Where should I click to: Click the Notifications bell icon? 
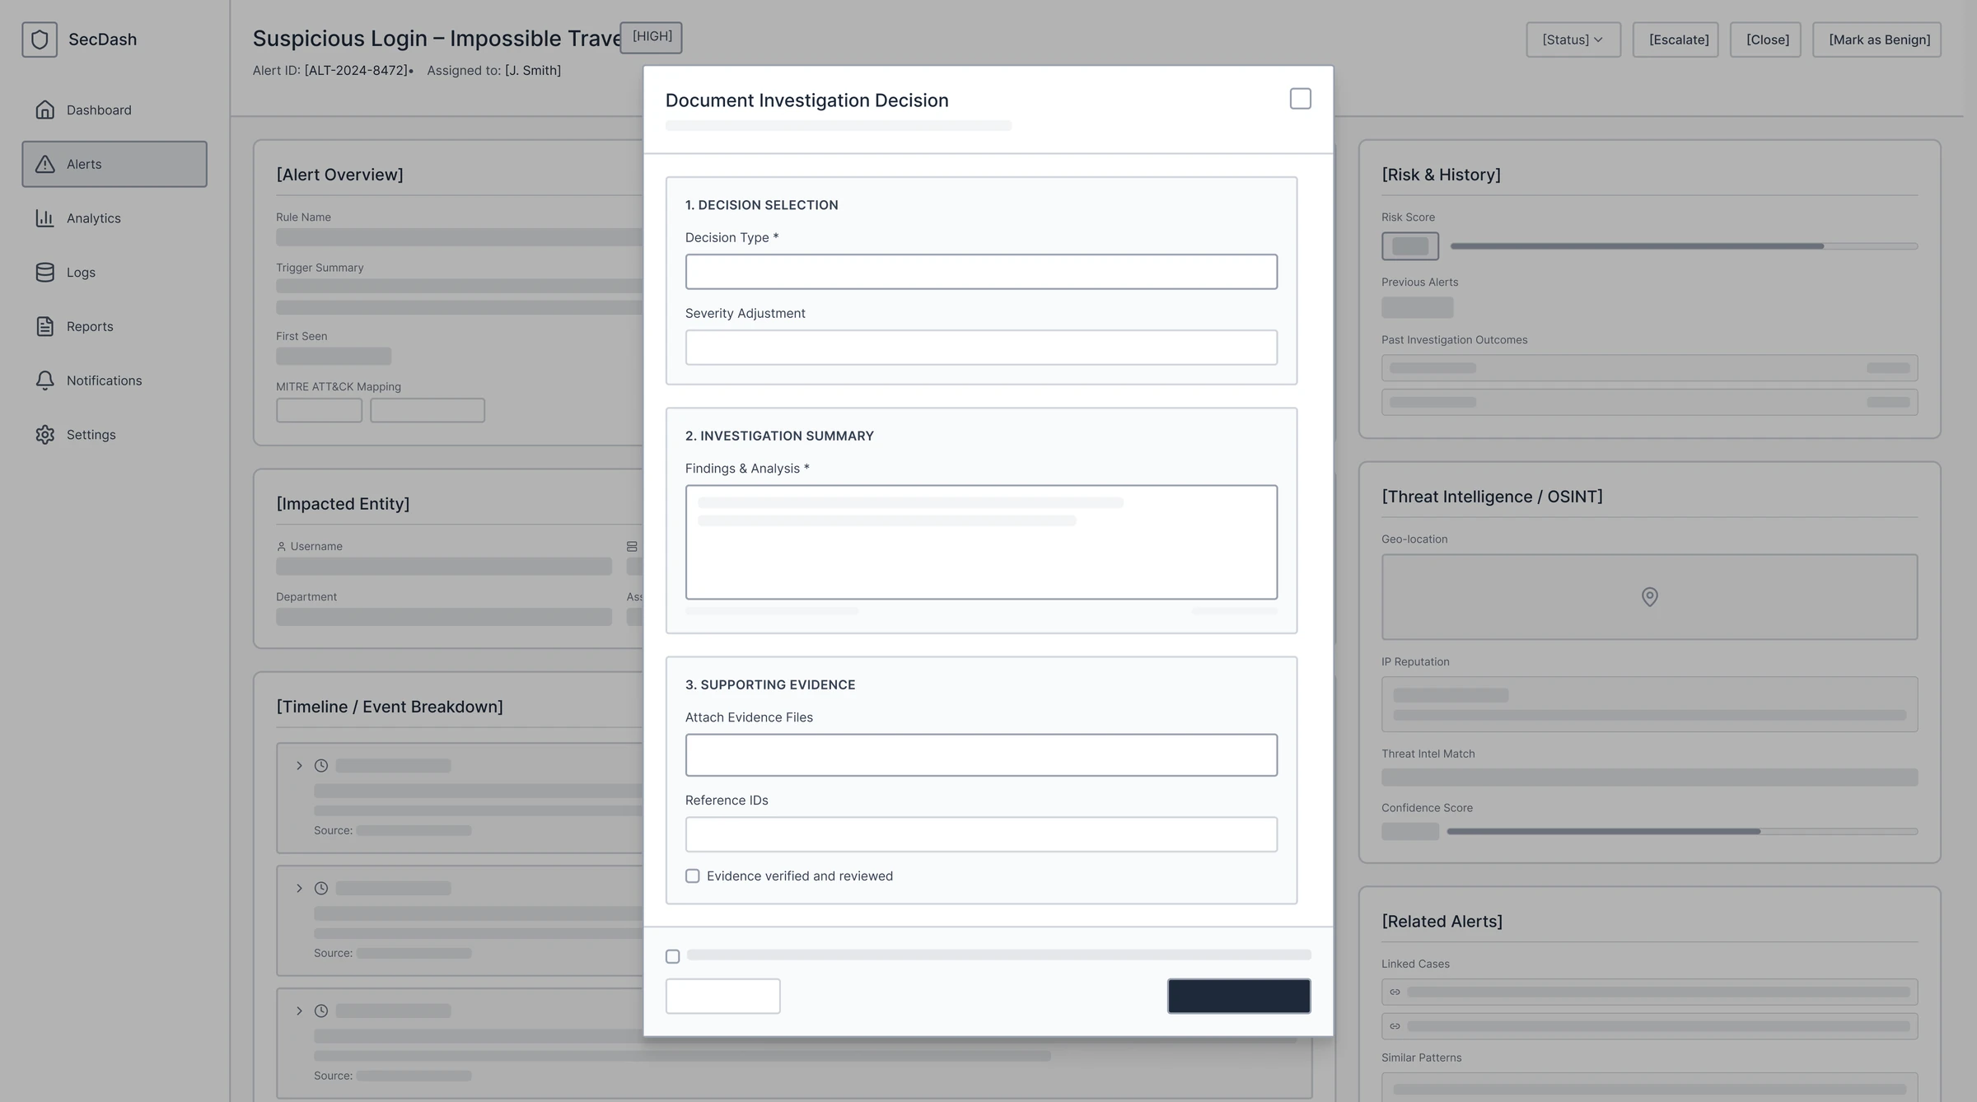45,380
